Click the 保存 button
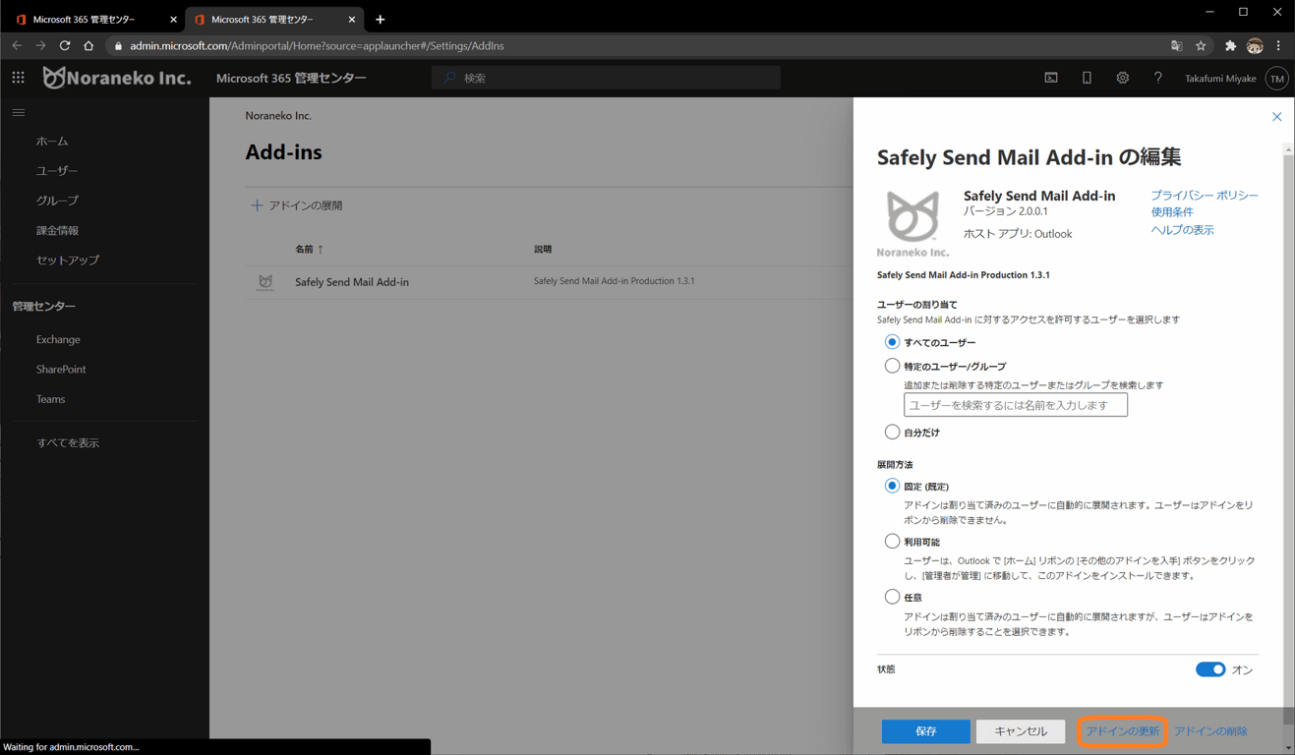 click(925, 731)
